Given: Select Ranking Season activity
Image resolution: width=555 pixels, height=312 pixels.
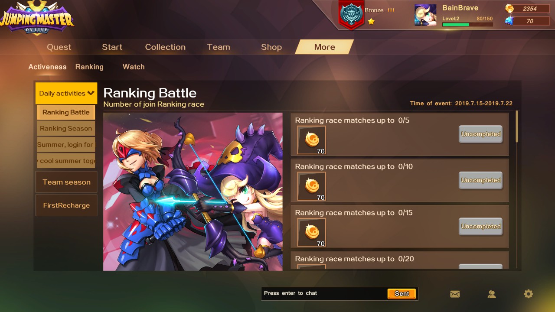Looking at the screenshot, I should point(66,128).
